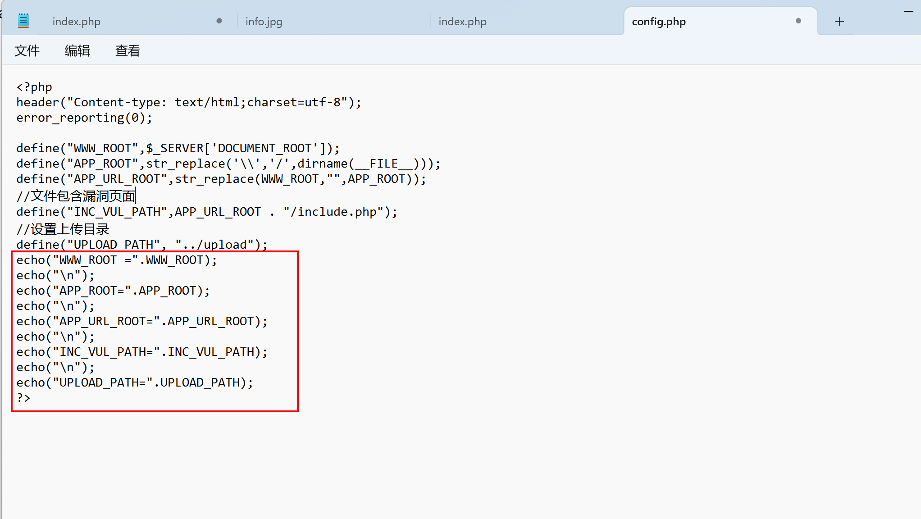Screen dimensions: 921x519
Task: Click the //文件包含漏洞页面 comment
Action: [x=76, y=196]
